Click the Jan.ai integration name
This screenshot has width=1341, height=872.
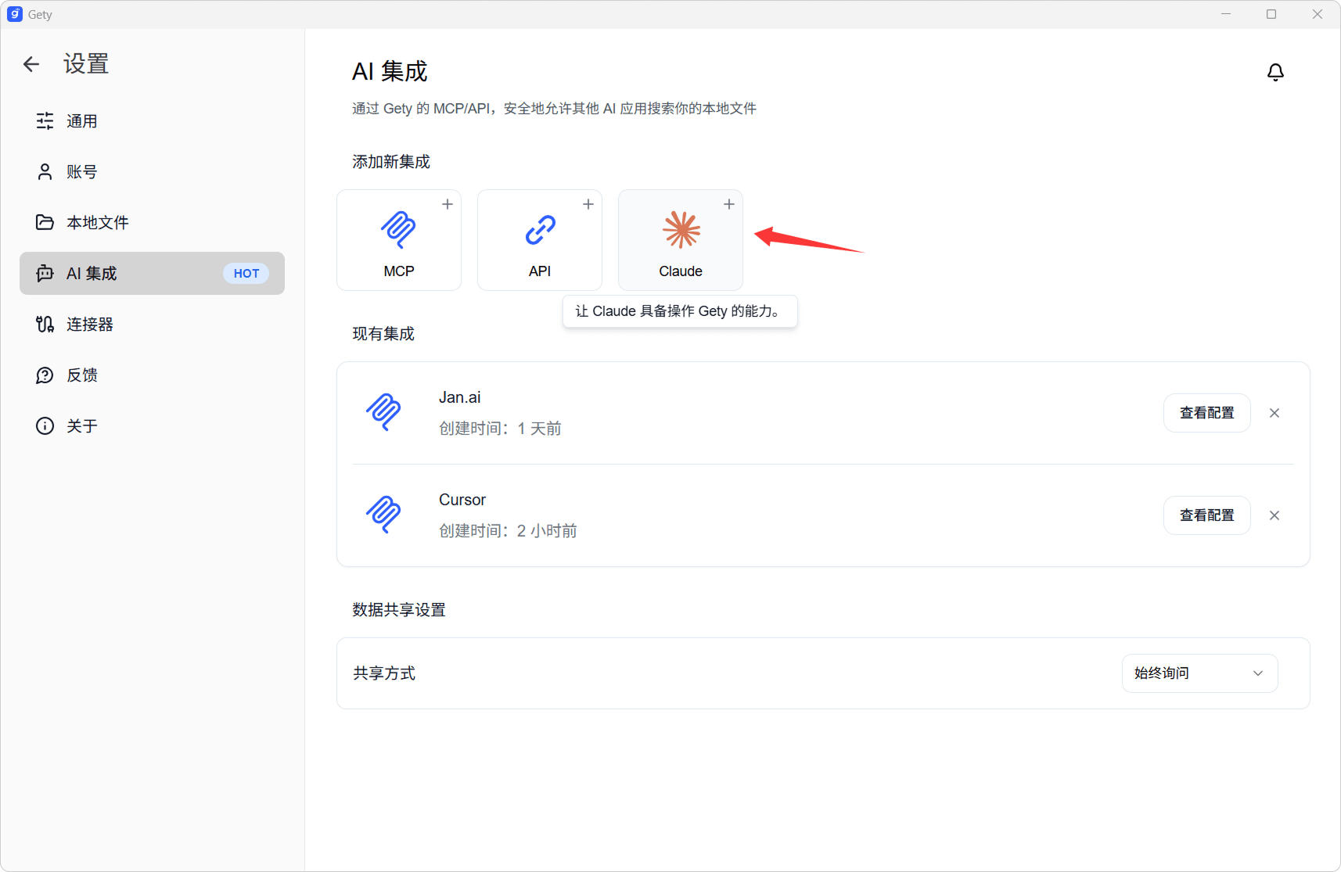pos(460,397)
